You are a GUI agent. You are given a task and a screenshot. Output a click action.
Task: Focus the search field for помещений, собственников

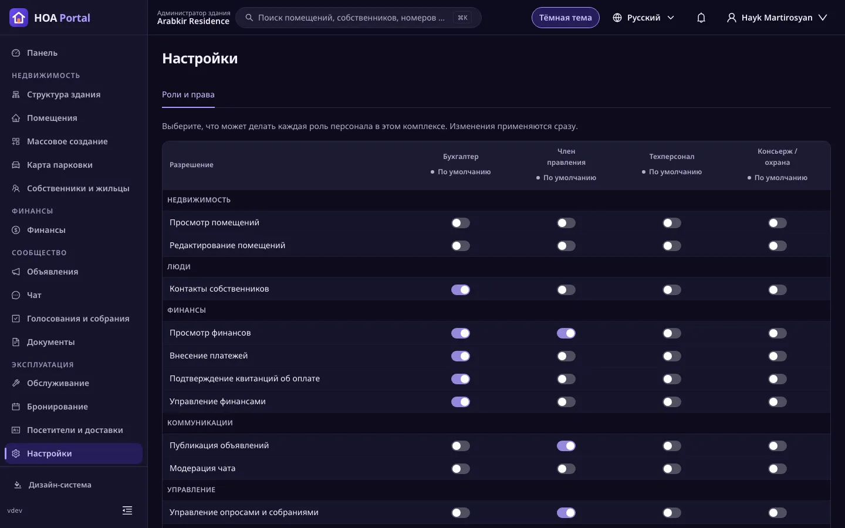click(358, 18)
